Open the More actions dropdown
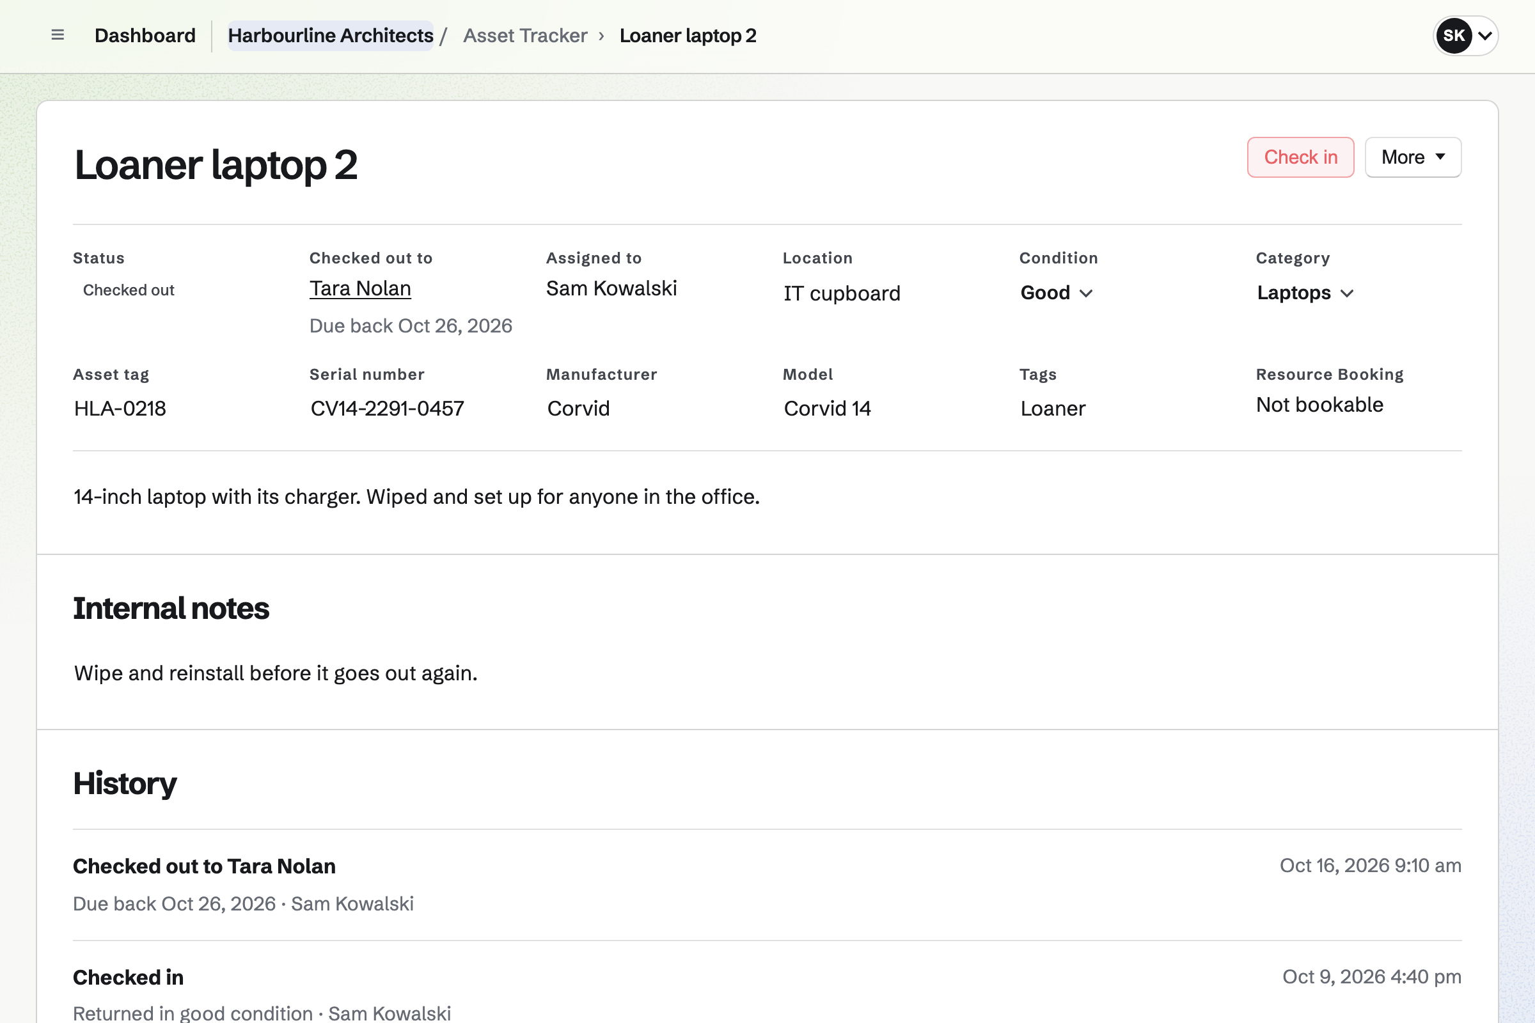This screenshot has width=1535, height=1023. [1413, 157]
